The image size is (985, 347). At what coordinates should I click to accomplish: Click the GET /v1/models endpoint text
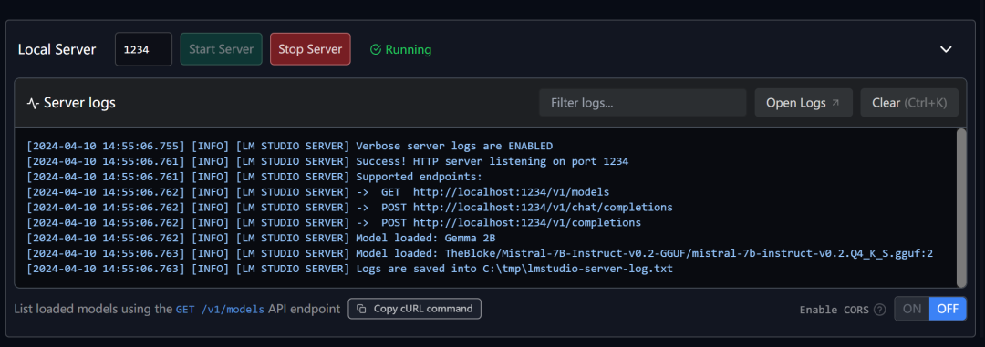pyautogui.click(x=220, y=310)
